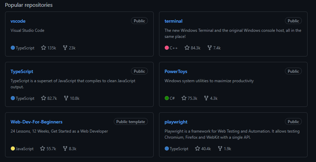Viewport: 316px width, 162px height.
Task: Click the 84.3k stars count
Action: [196, 48]
